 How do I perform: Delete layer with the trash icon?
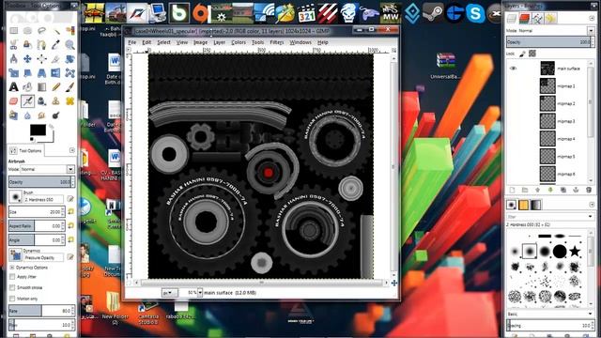[x=589, y=190]
